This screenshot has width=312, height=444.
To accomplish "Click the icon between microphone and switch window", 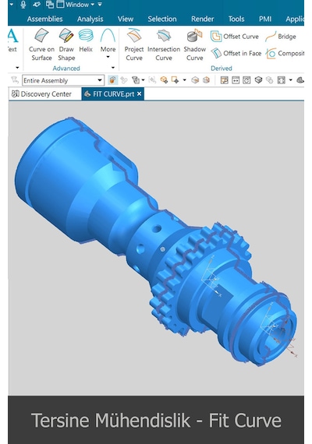I will tap(37, 5).
